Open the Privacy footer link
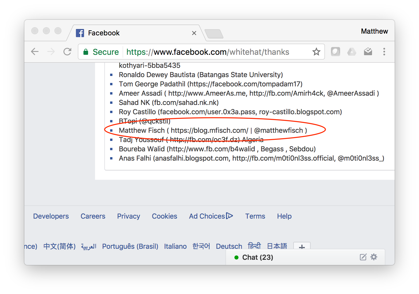419x294 pixels. pyautogui.click(x=129, y=216)
